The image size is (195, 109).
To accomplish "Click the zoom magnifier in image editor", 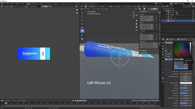I will (x=77, y=10).
